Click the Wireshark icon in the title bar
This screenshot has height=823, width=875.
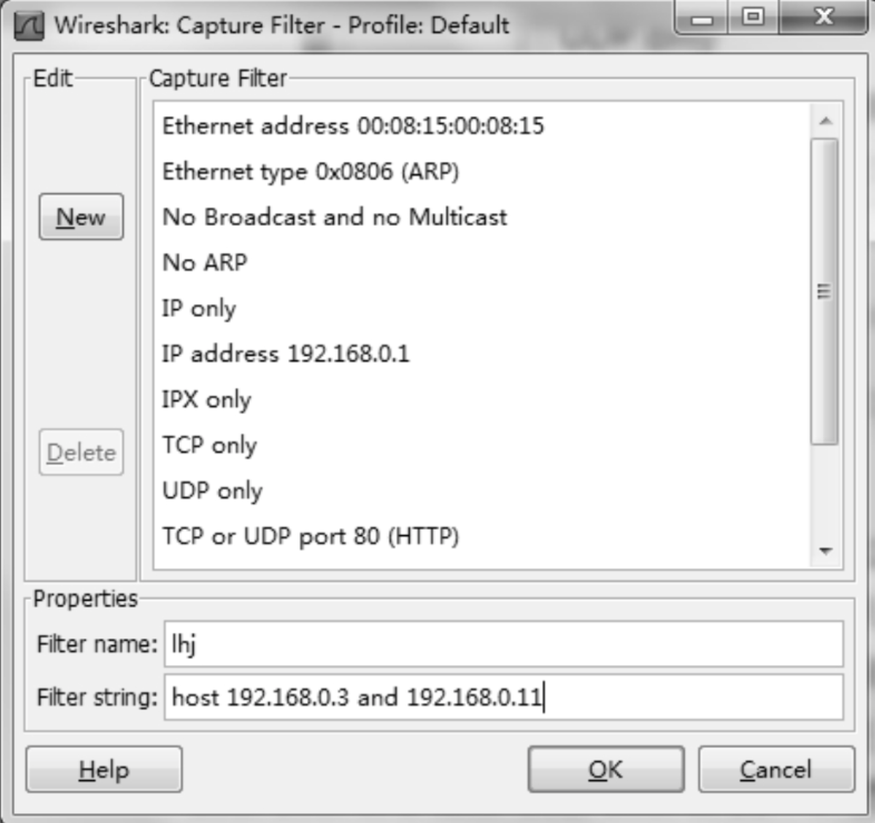(29, 26)
